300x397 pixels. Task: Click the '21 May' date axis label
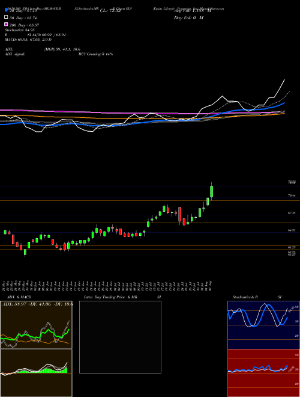5,286
